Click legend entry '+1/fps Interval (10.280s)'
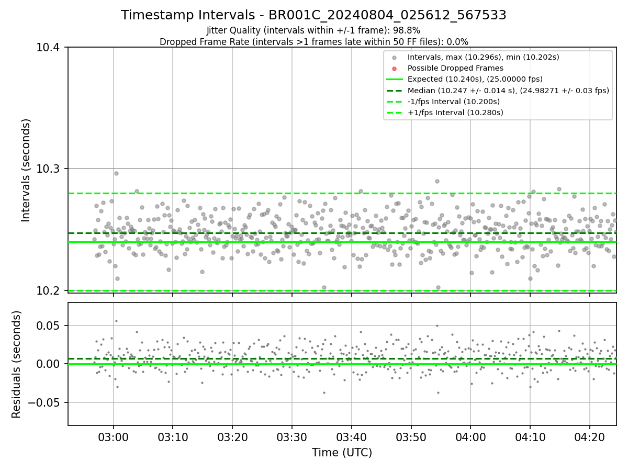Viewport: 628px width, 471px height. (455, 113)
